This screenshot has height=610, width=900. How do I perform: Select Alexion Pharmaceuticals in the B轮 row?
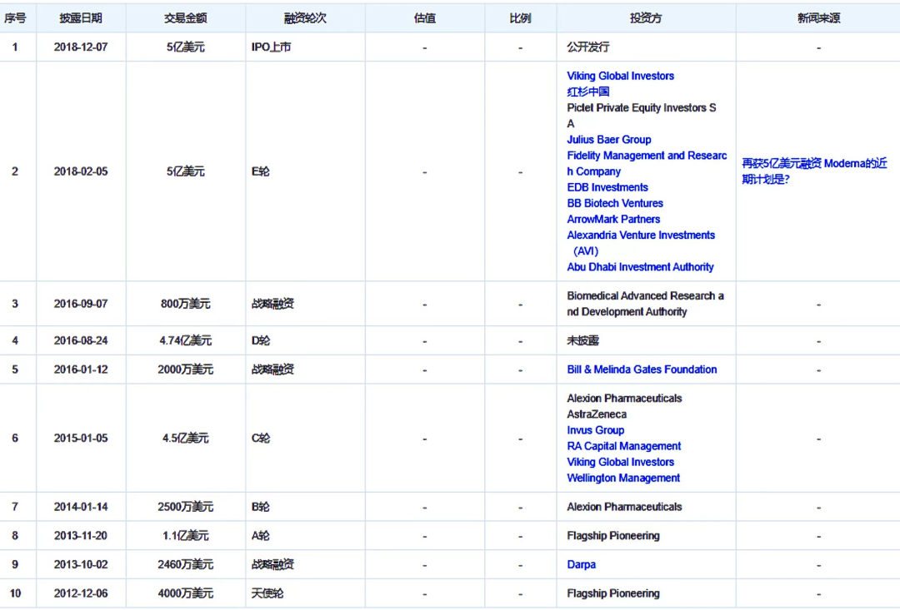pyautogui.click(x=624, y=507)
